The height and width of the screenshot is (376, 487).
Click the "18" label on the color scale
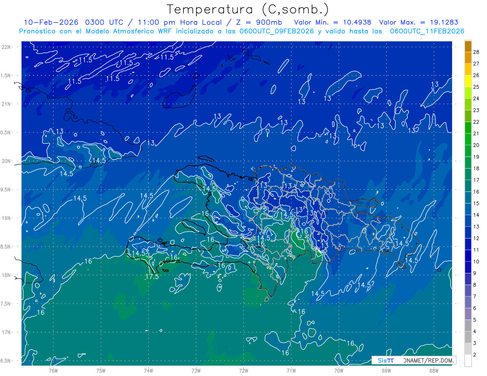(x=476, y=168)
